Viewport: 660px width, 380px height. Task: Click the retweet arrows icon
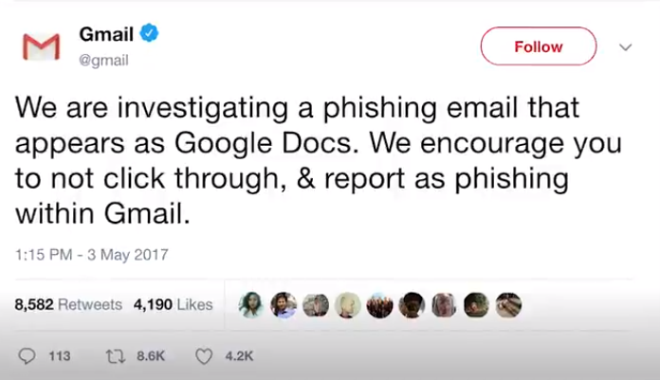116,356
